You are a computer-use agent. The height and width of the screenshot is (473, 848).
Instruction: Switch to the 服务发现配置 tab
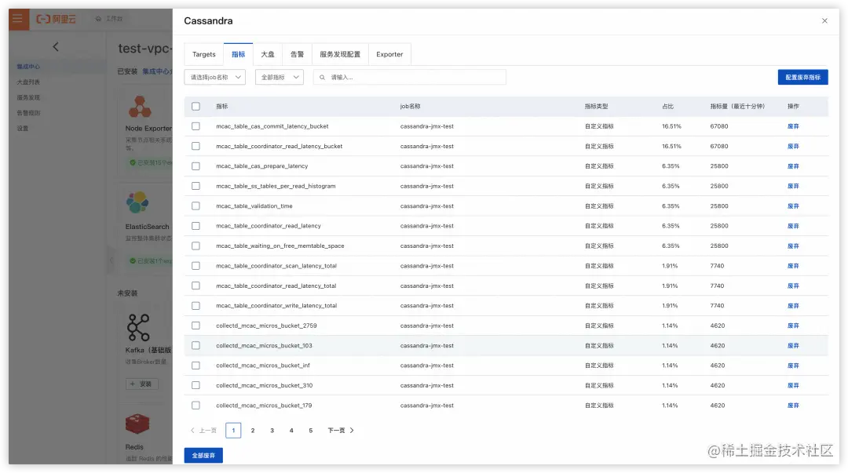coord(340,54)
